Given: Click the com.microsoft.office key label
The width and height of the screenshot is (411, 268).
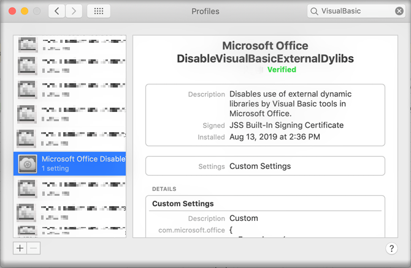Looking at the screenshot, I should pyautogui.click(x=191, y=230).
